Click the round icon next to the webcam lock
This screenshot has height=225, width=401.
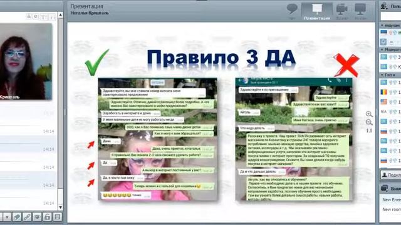(36, 17)
